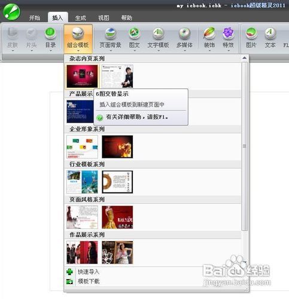Click the 文字模板 text template icon

tap(158, 33)
